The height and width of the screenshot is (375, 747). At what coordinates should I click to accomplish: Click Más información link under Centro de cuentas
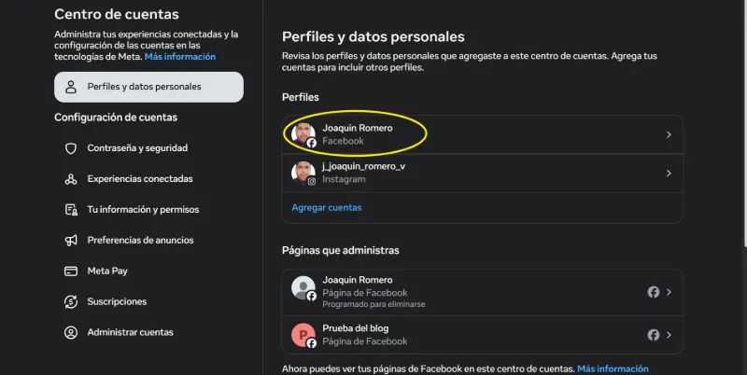tap(180, 57)
